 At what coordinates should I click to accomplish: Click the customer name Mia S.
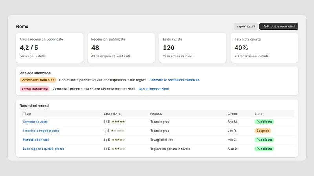[232, 140]
